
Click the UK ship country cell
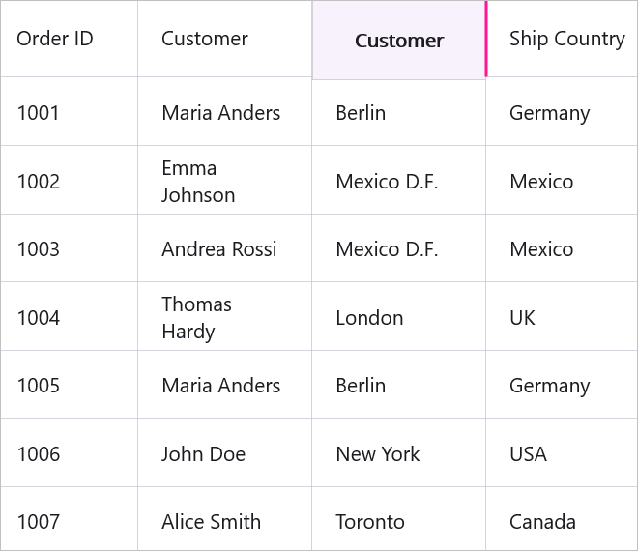[562, 317]
